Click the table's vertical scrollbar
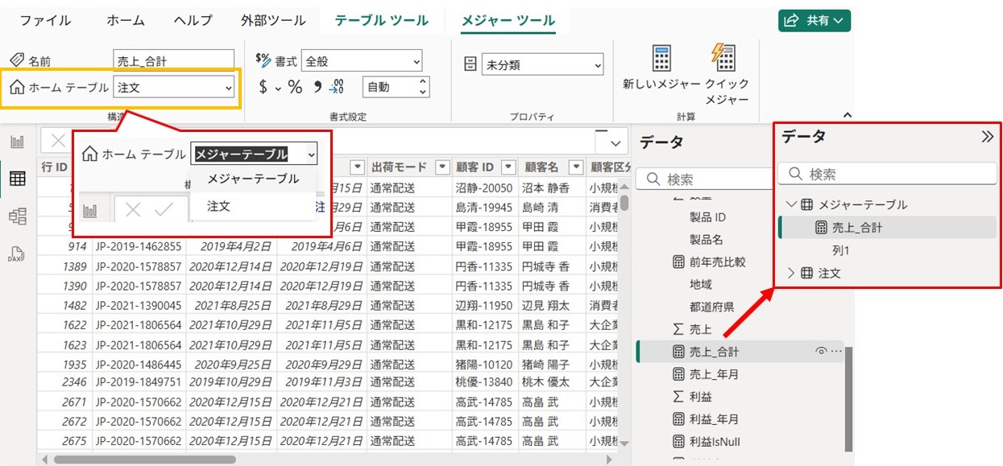 (624, 202)
